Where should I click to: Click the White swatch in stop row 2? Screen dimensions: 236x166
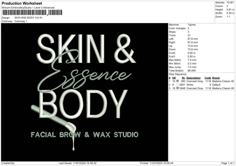point(178,85)
